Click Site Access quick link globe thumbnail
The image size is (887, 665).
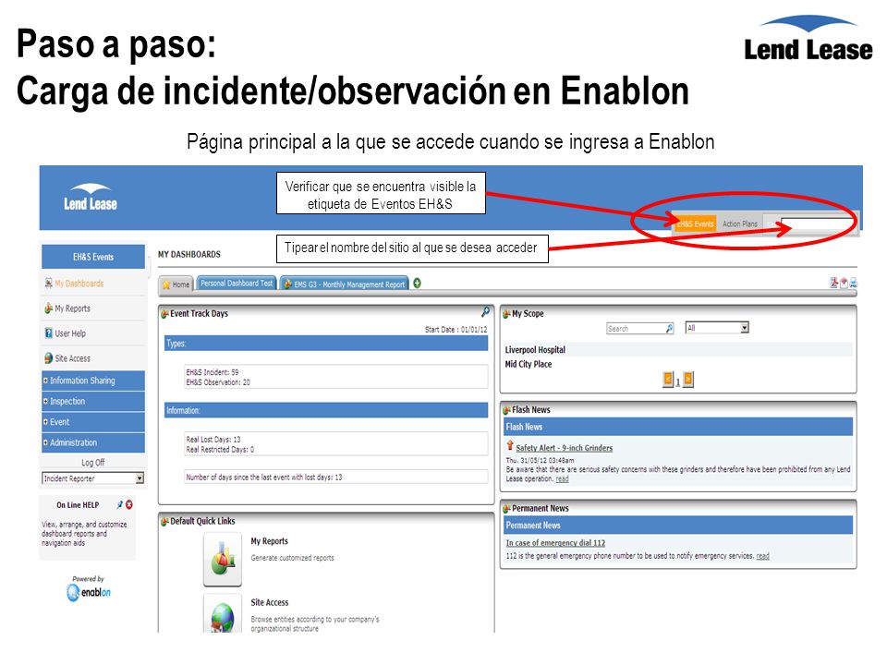coord(223,613)
